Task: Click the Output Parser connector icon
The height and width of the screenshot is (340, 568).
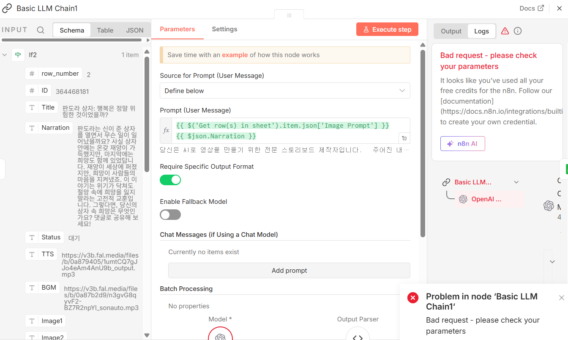Action: [x=358, y=337]
